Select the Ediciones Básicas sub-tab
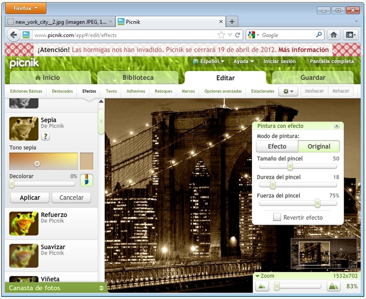This screenshot has height=299, width=366. [26, 91]
